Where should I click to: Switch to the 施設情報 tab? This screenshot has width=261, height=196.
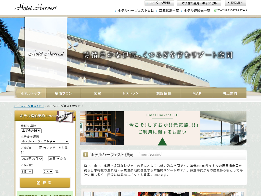click(x=164, y=93)
